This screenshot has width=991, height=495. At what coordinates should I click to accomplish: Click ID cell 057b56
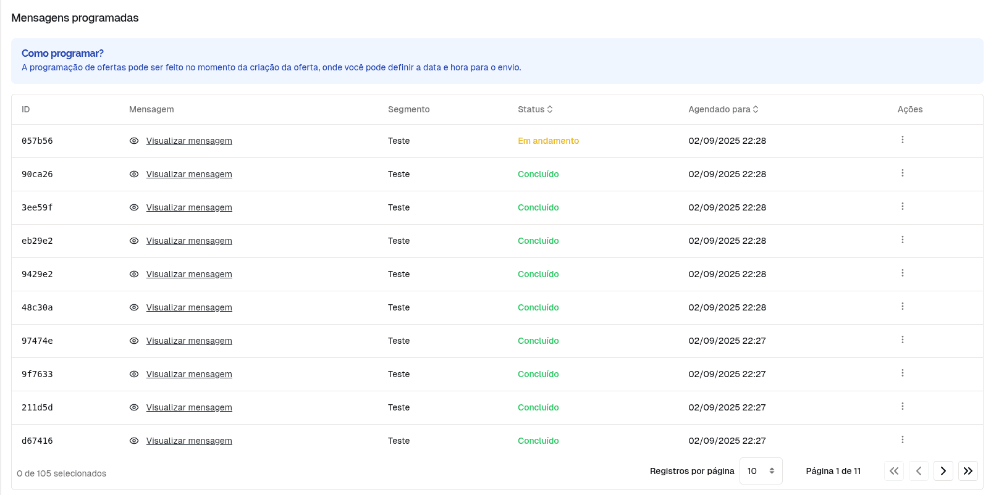(x=37, y=141)
